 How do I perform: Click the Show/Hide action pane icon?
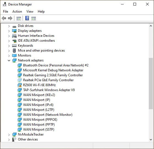(x=34, y=18)
